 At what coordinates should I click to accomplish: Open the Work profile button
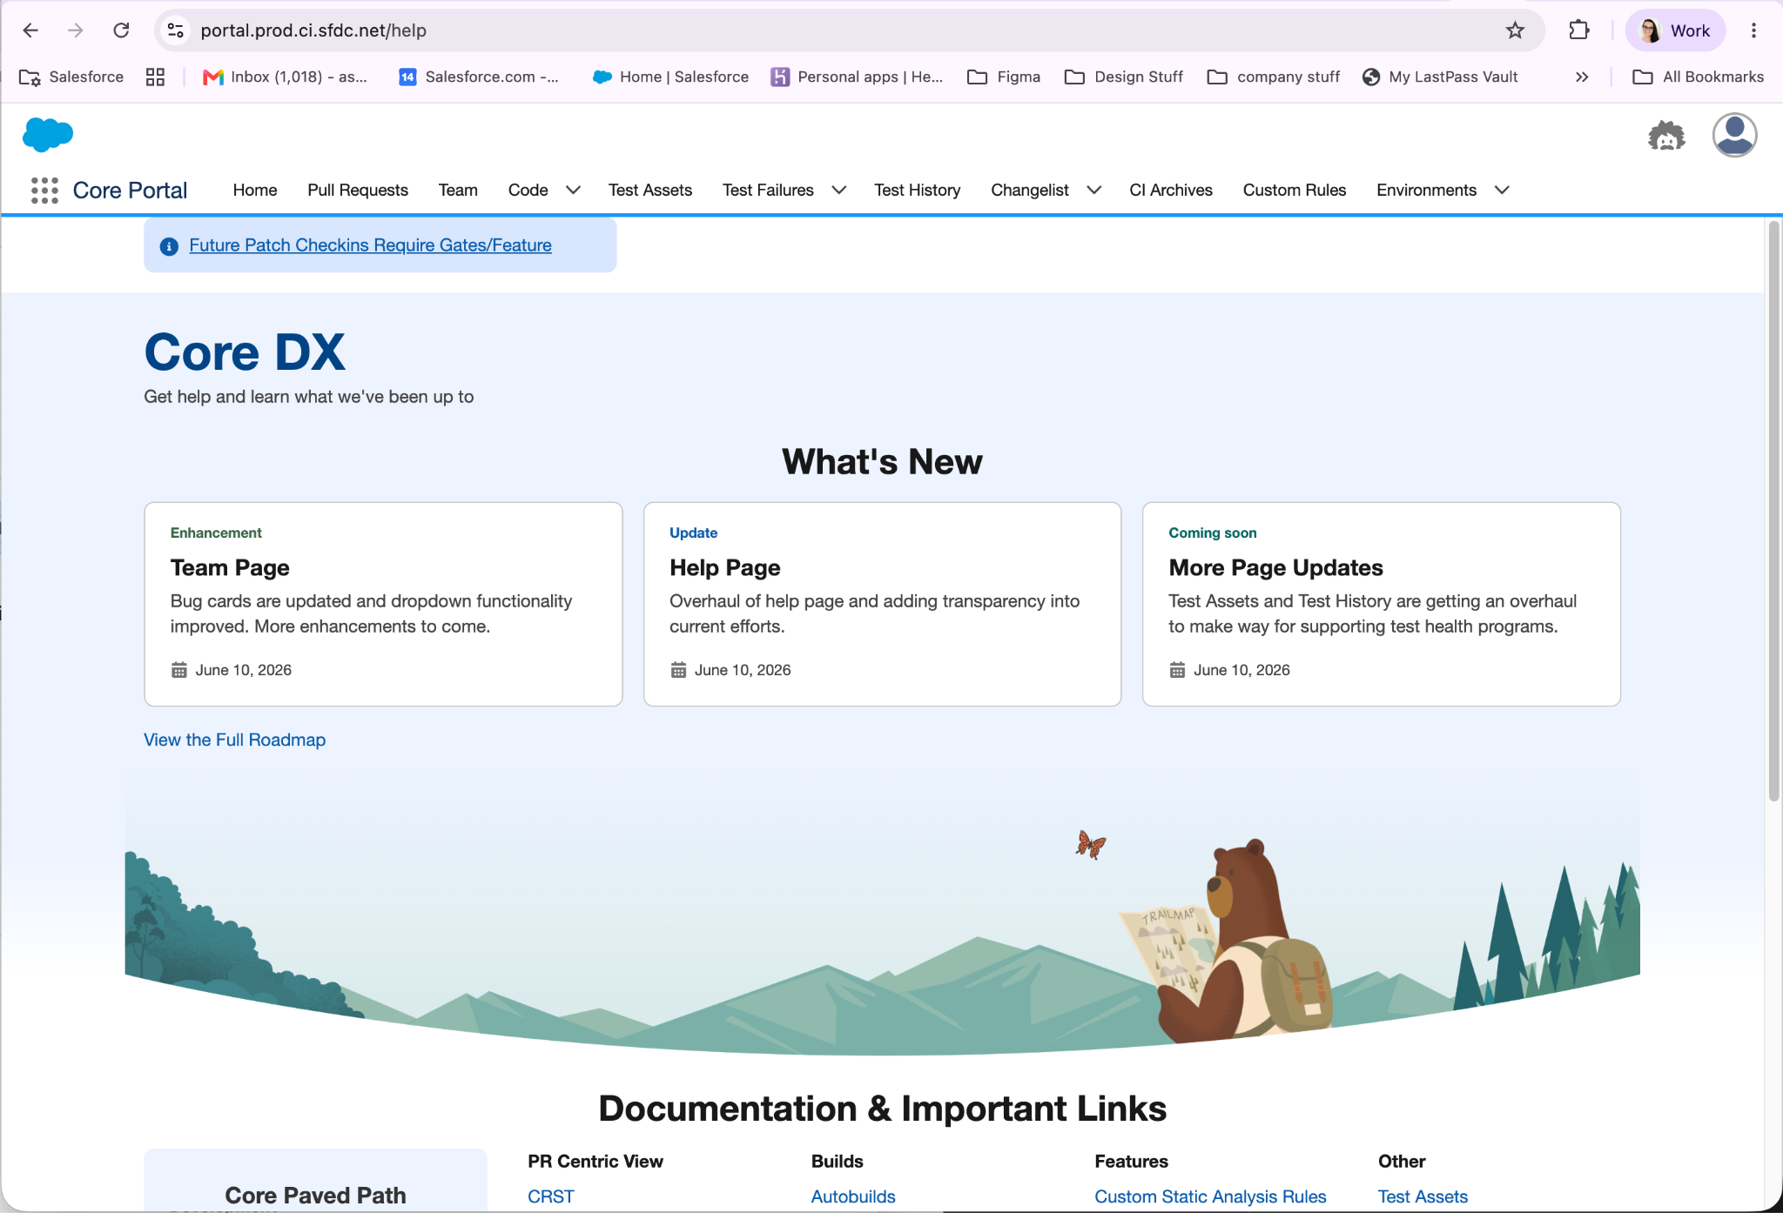pos(1675,30)
